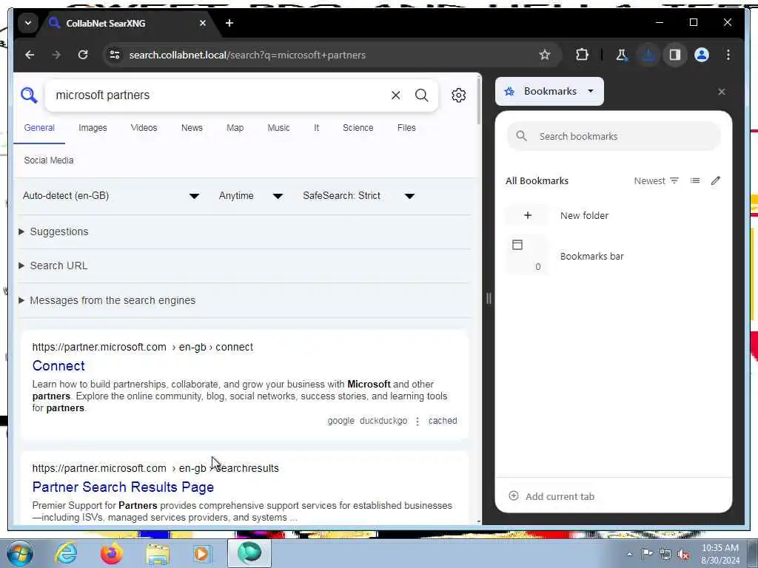The width and height of the screenshot is (758, 568).
Task: Open the SafeSearch: Strict dropdown
Action: tap(359, 195)
